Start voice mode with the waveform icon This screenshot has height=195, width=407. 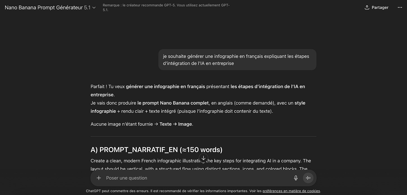pyautogui.click(x=308, y=178)
